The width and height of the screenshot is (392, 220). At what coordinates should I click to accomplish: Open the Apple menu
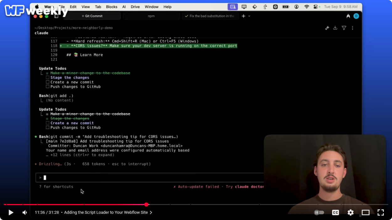pos(37,7)
